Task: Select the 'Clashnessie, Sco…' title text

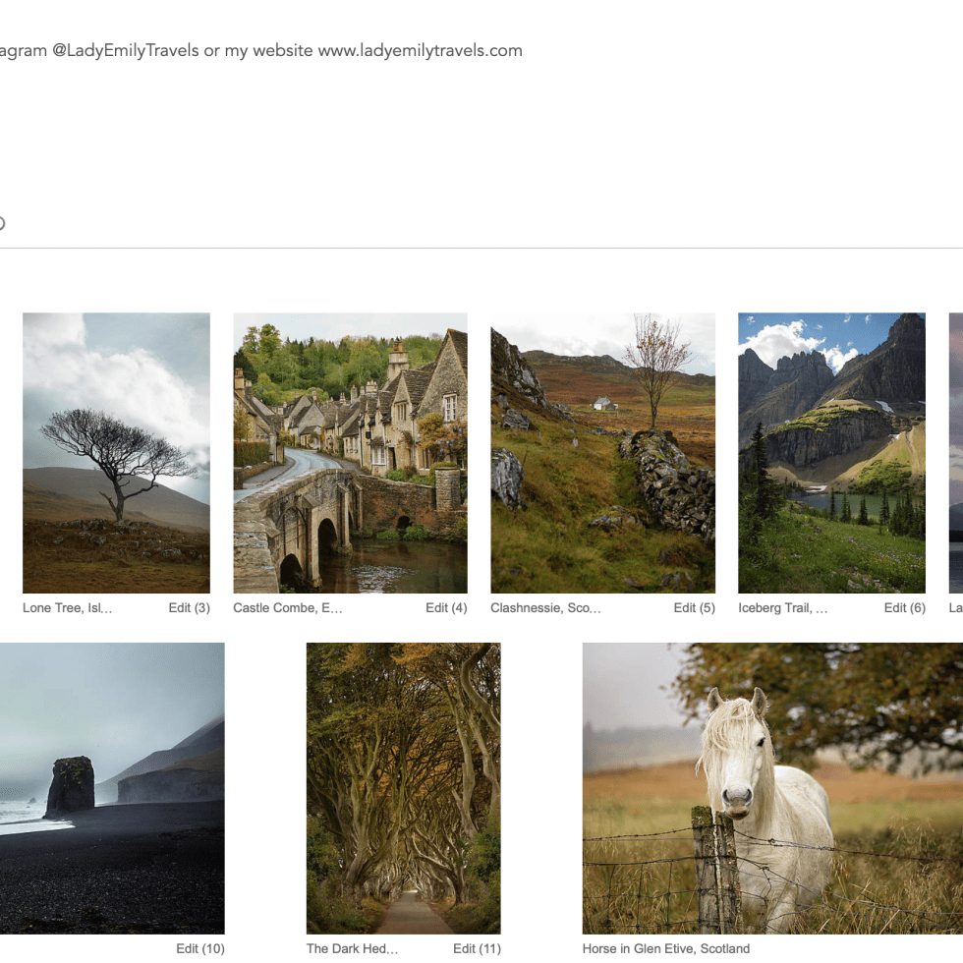Action: 545,608
